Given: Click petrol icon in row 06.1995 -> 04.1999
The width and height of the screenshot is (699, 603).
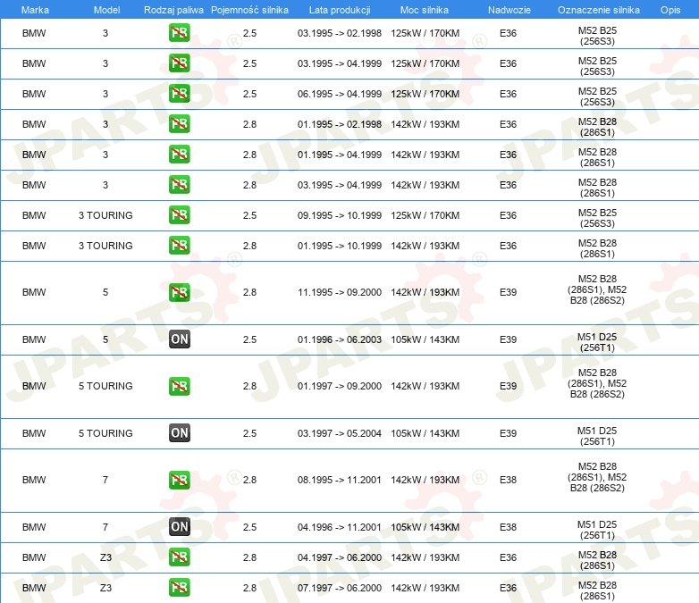Looking at the screenshot, I should click(179, 94).
